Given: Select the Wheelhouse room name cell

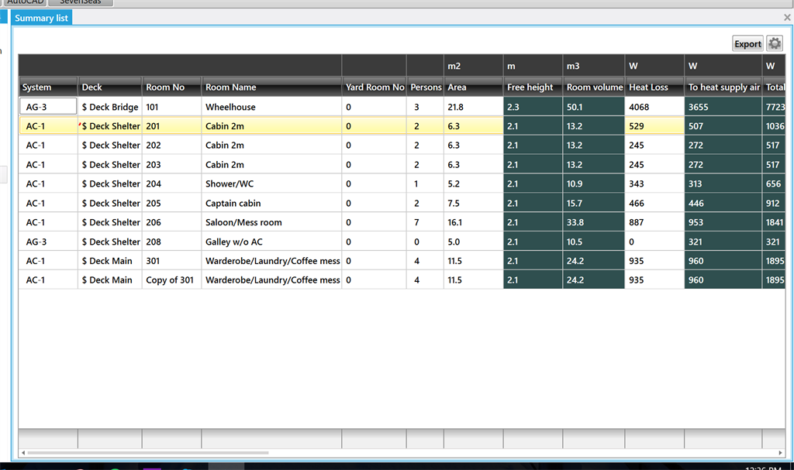Looking at the screenshot, I should click(271, 107).
